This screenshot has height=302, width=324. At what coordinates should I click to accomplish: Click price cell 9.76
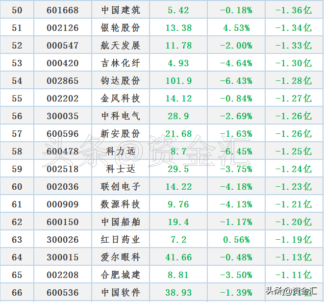click(178, 204)
